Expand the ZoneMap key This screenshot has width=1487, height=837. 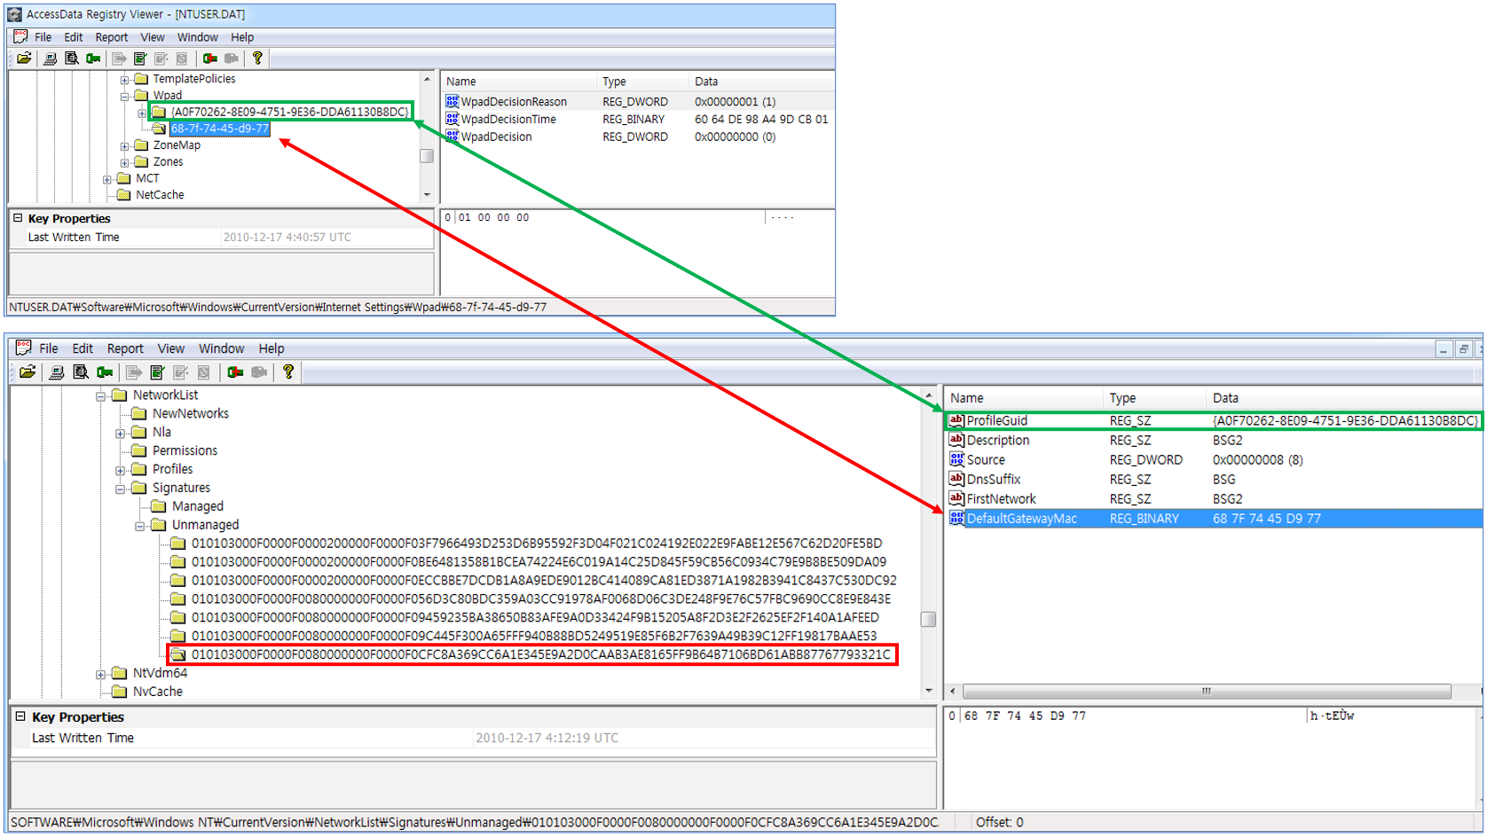[125, 145]
